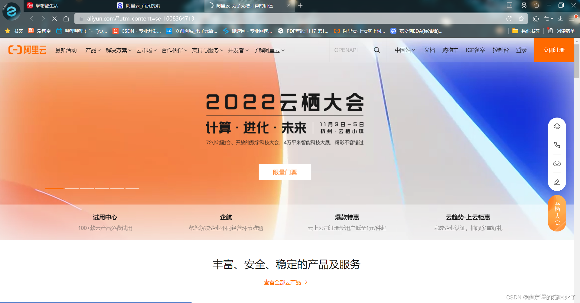Open browser main menu icon
580x303 pixels.
coord(572,19)
